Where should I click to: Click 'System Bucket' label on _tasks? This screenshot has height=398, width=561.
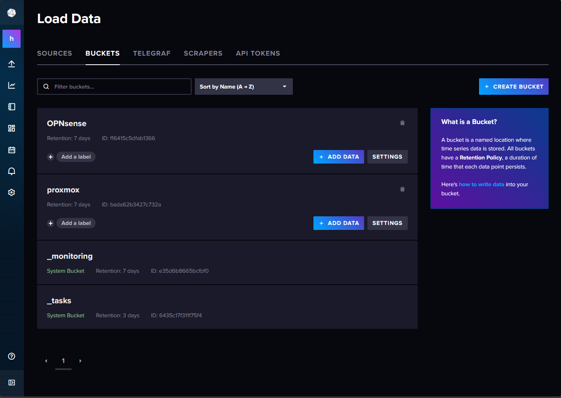coord(65,316)
